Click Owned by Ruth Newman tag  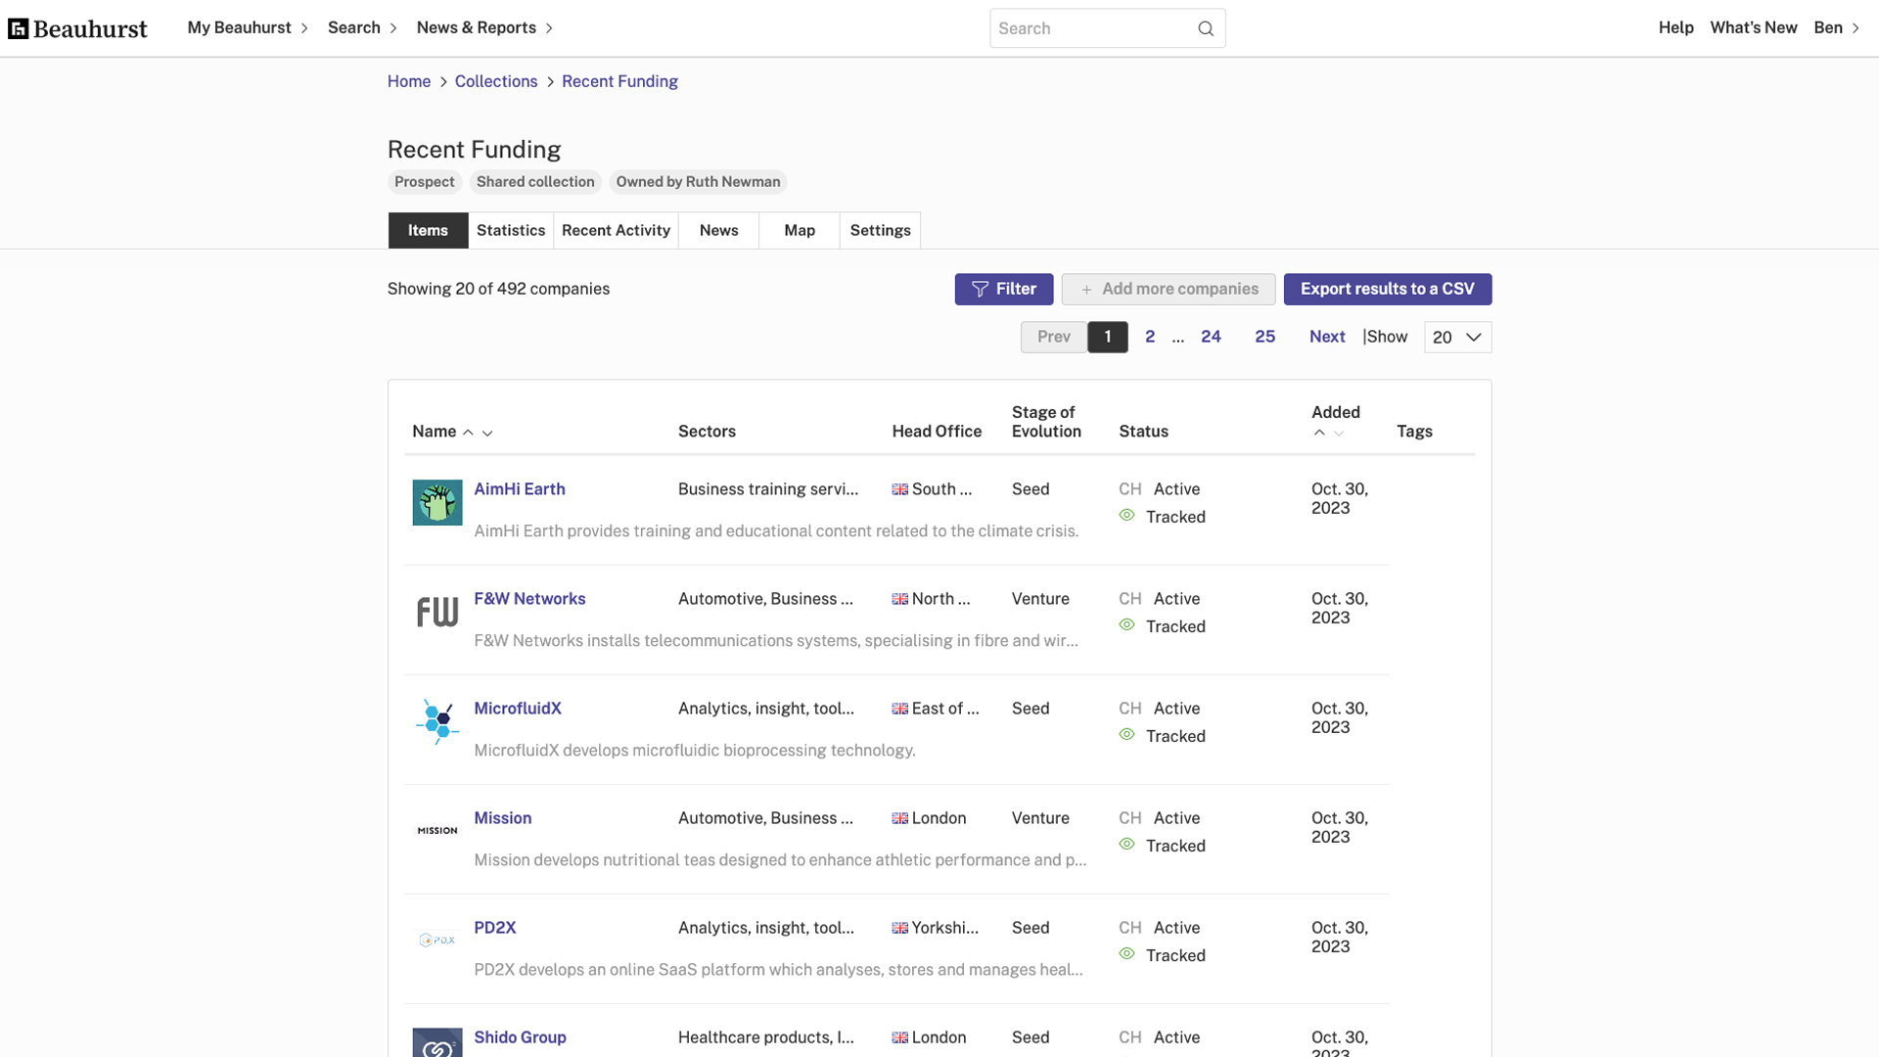(698, 182)
